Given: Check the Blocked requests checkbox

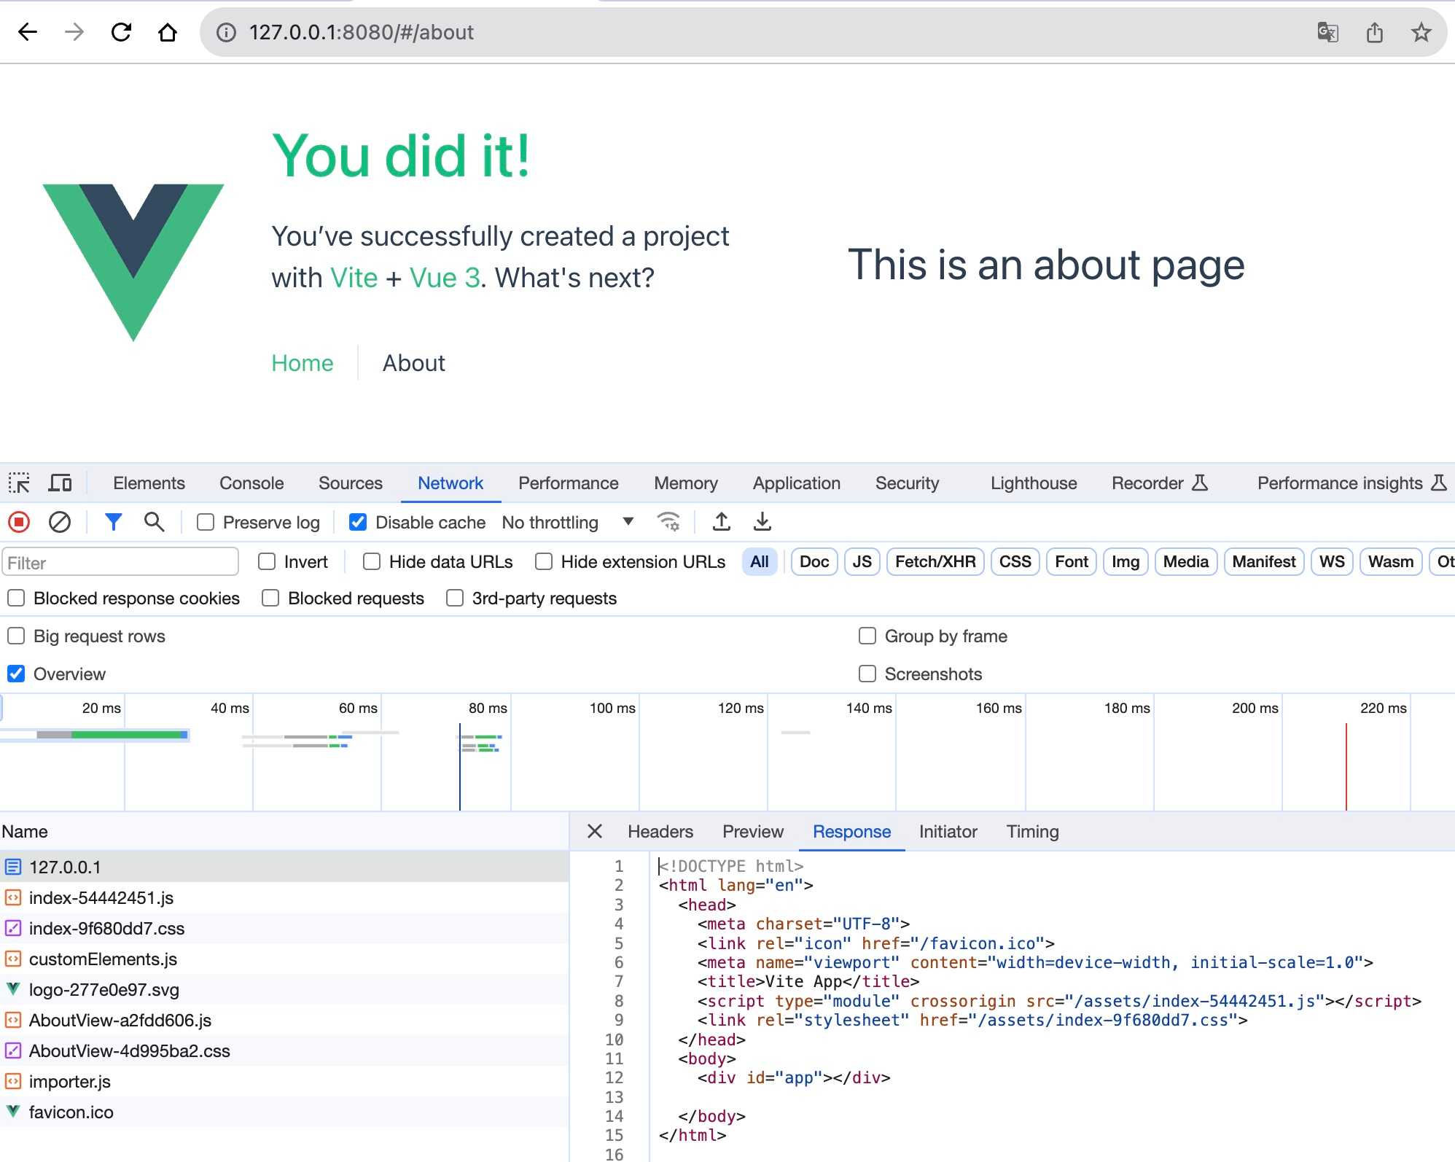Looking at the screenshot, I should click(270, 598).
